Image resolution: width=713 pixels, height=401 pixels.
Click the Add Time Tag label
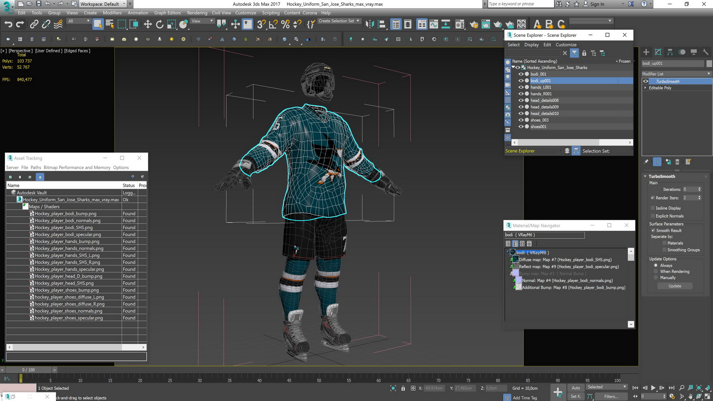tap(525, 398)
